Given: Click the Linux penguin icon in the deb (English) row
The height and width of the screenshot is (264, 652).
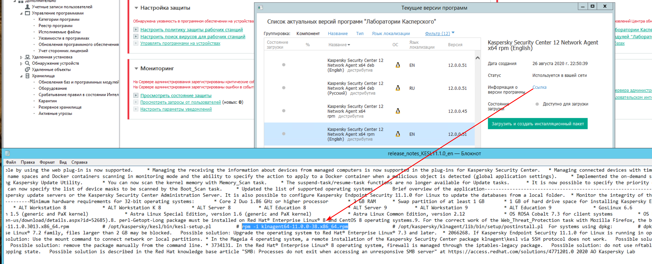Looking at the screenshot, I should coord(398,65).
